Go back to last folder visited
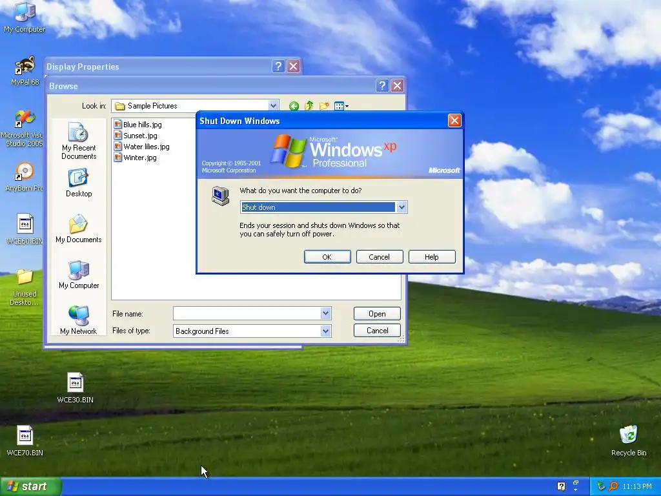 pos(294,106)
